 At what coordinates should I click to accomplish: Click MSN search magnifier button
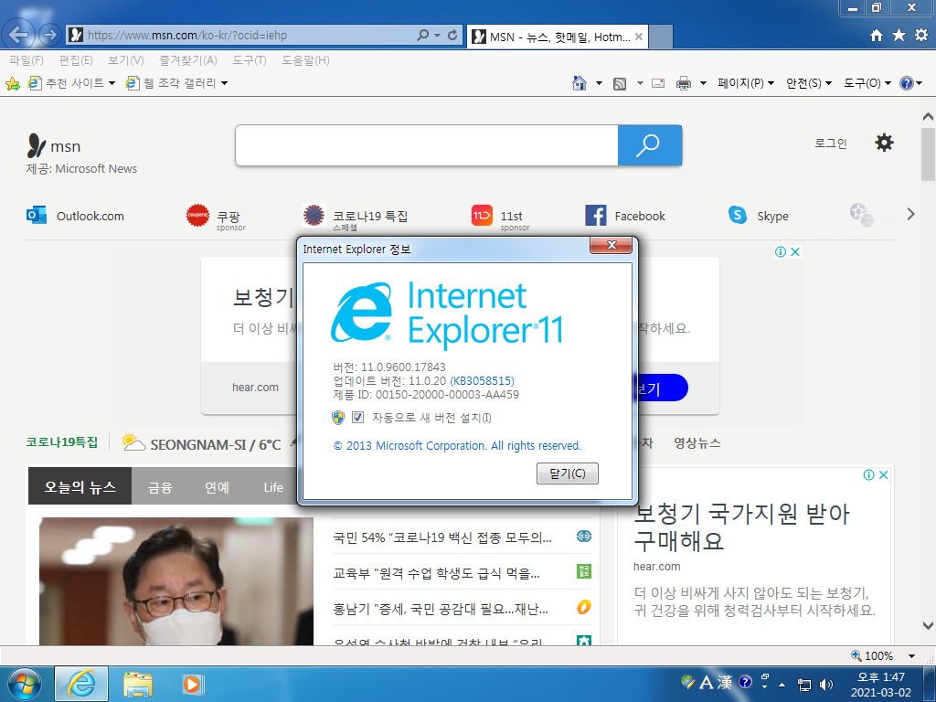tap(650, 145)
